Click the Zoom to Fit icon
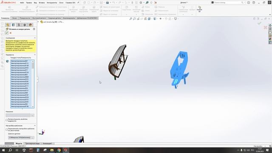 (130, 19)
